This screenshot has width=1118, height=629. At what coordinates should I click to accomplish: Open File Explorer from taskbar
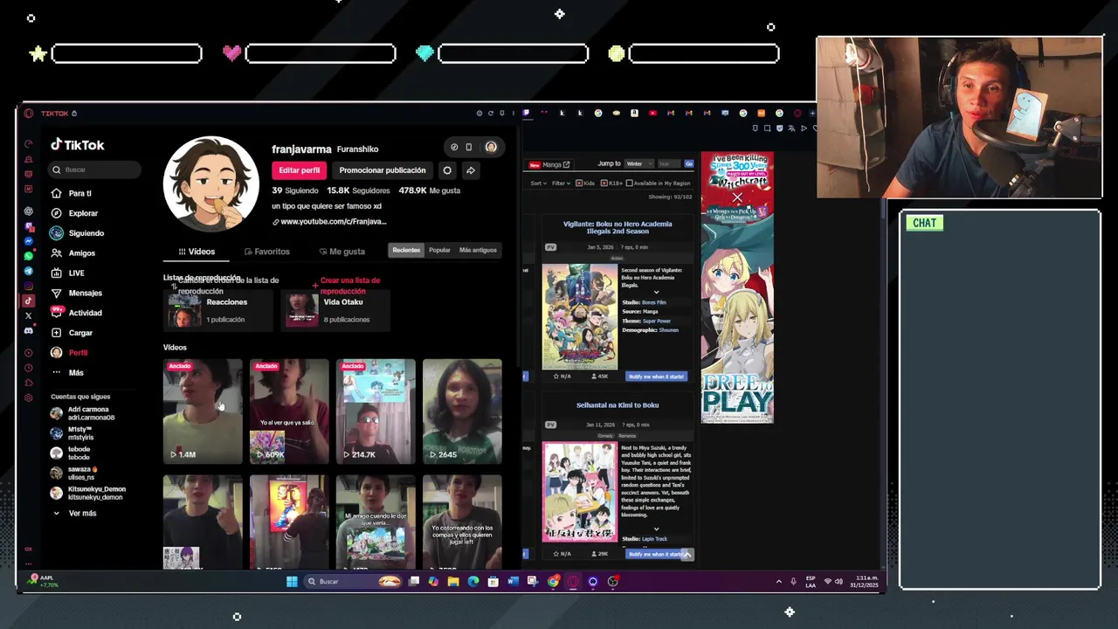pyautogui.click(x=453, y=581)
